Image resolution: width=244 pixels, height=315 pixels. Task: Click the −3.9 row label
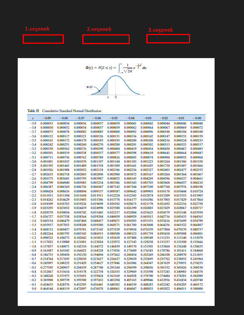33,123
